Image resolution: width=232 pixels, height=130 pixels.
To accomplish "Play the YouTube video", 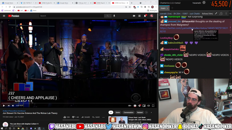I will 4,105.
